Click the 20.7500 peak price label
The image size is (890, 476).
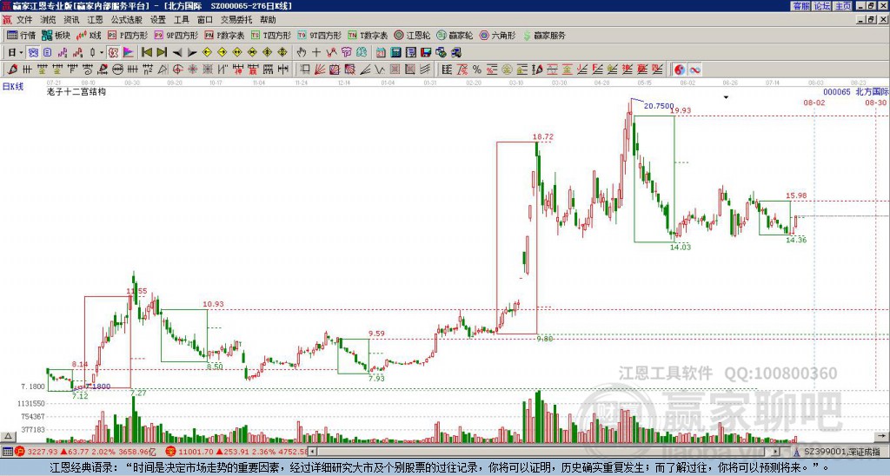pyautogui.click(x=659, y=106)
